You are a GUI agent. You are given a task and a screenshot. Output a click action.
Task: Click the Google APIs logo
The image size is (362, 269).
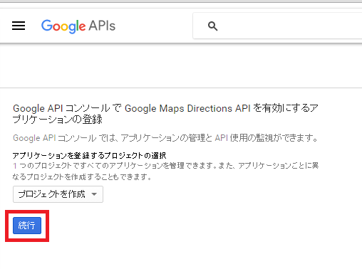[x=78, y=26]
